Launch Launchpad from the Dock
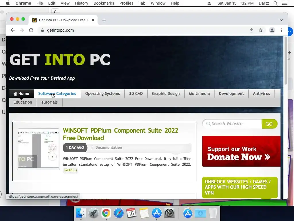 pyautogui.click(x=93, y=213)
